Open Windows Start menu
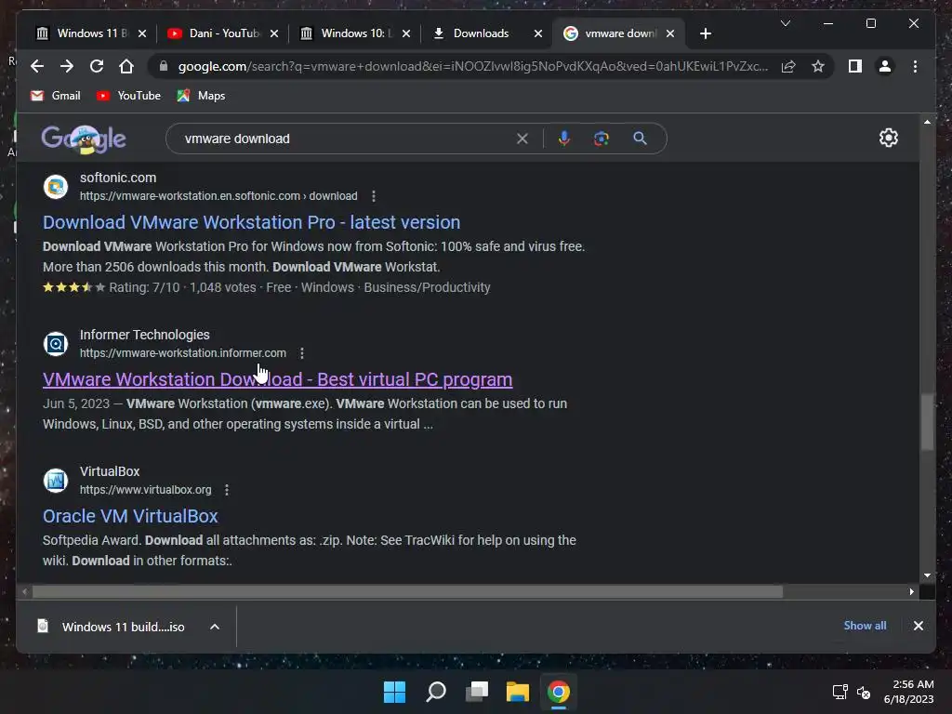952x714 pixels. (394, 692)
